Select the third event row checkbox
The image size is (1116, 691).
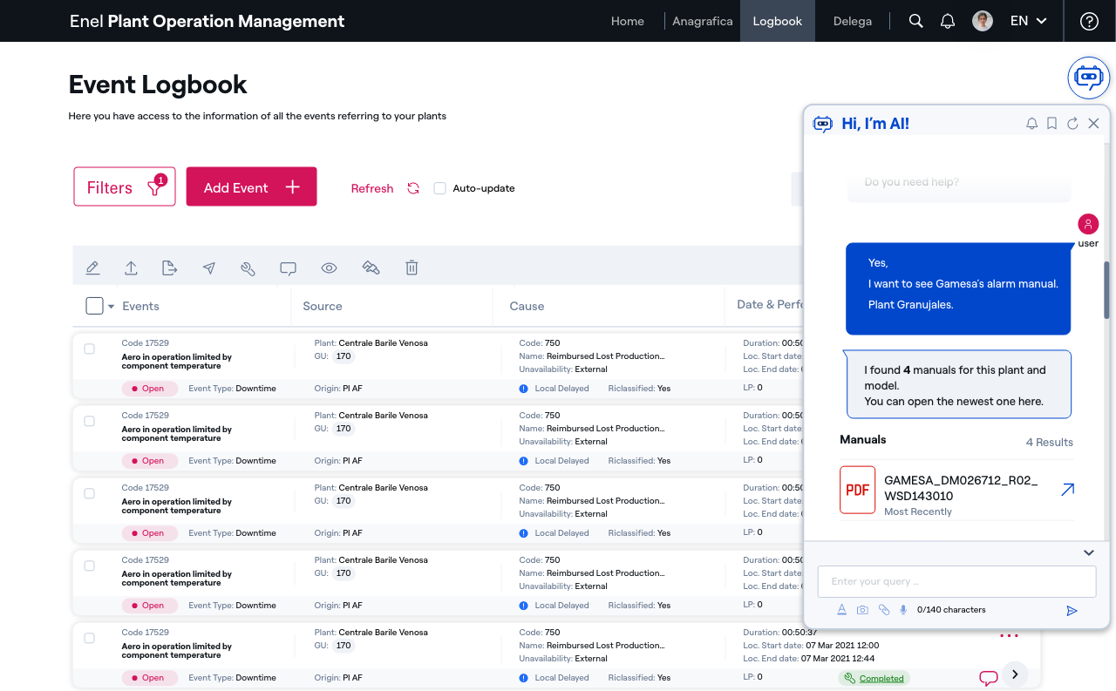[x=89, y=493]
